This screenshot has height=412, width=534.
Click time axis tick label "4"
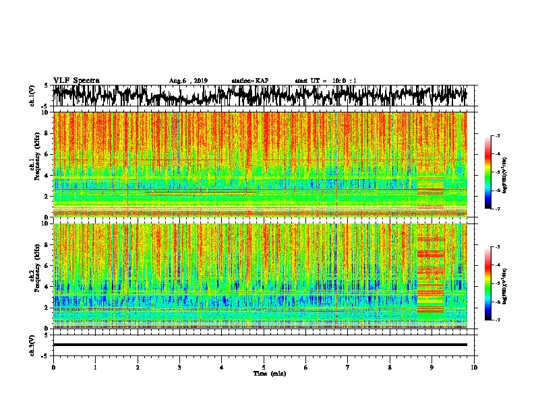coord(222,368)
